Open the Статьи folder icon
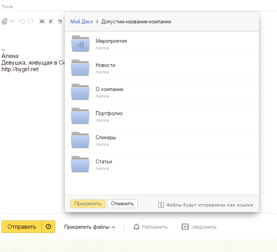This screenshot has height=252, width=277. click(x=80, y=164)
